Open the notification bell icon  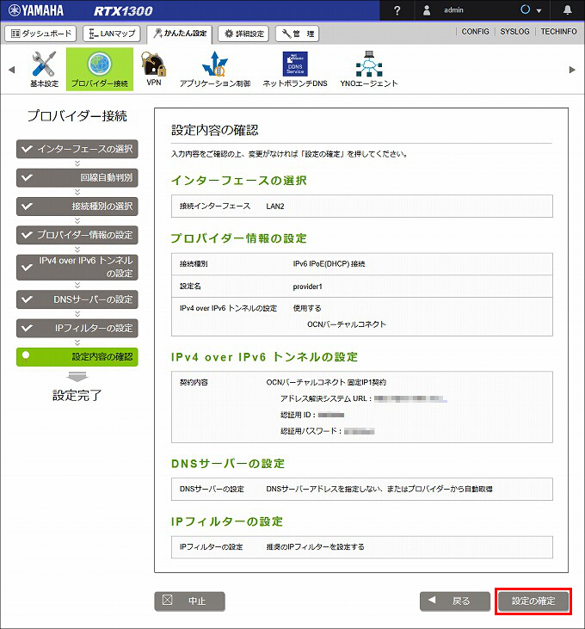pos(567,10)
